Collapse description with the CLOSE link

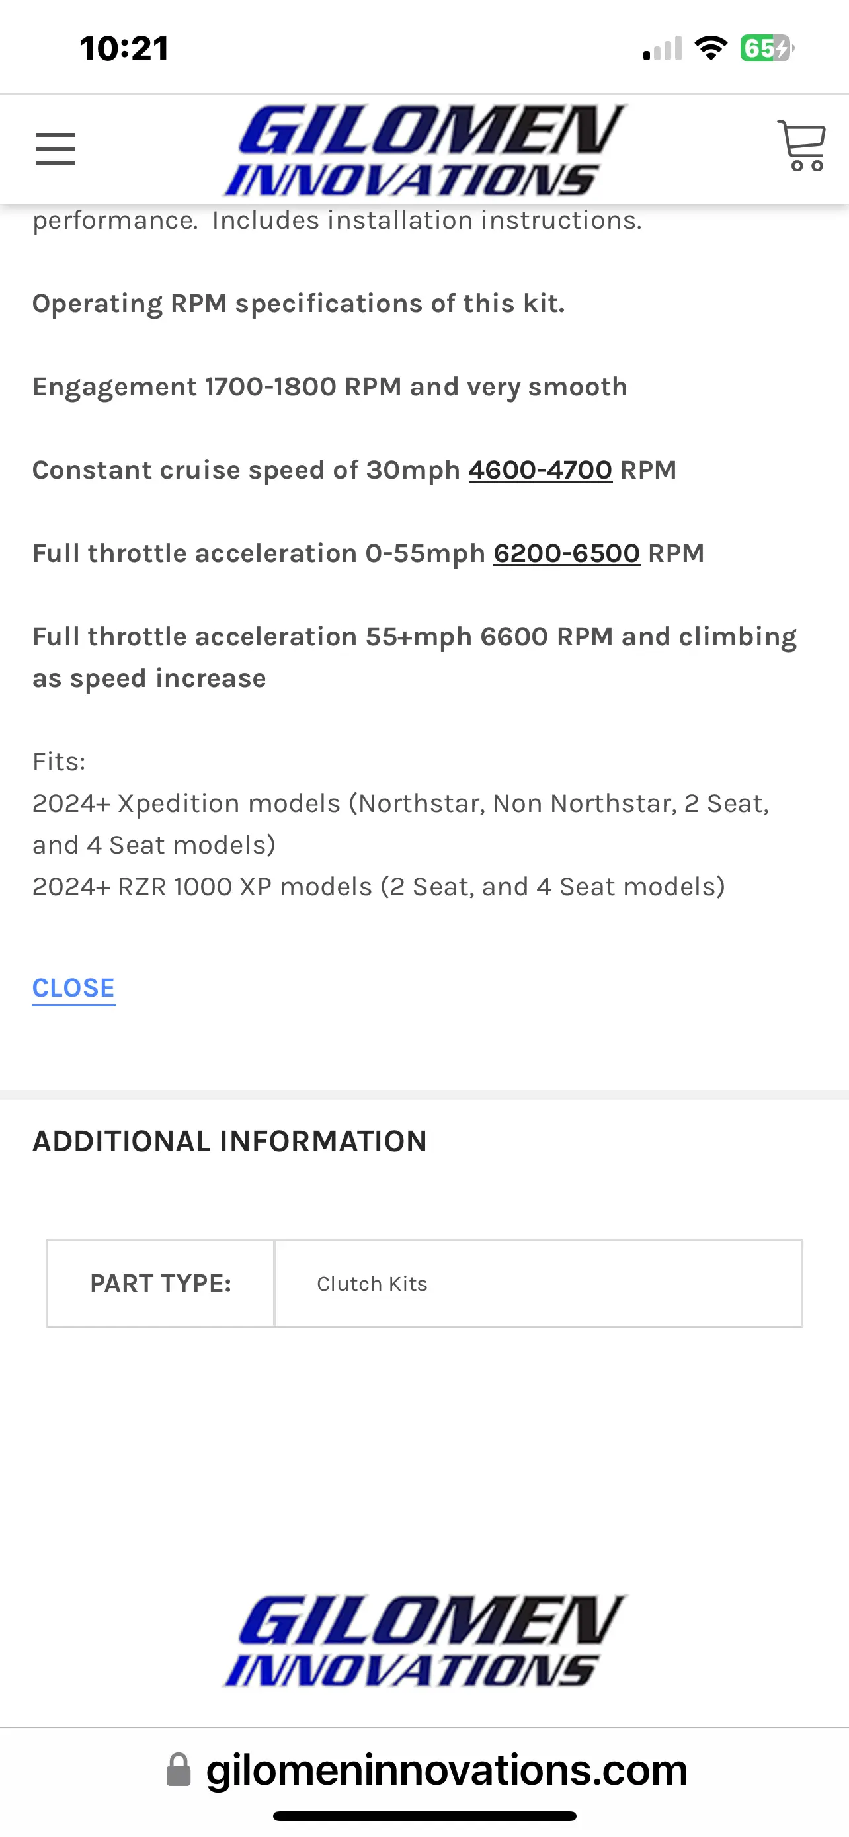pyautogui.click(x=73, y=988)
